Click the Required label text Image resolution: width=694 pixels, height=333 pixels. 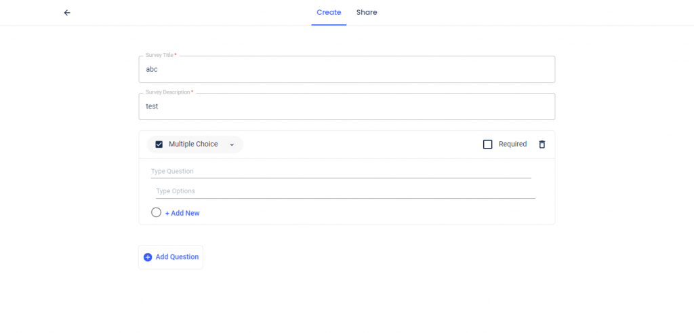coord(512,144)
